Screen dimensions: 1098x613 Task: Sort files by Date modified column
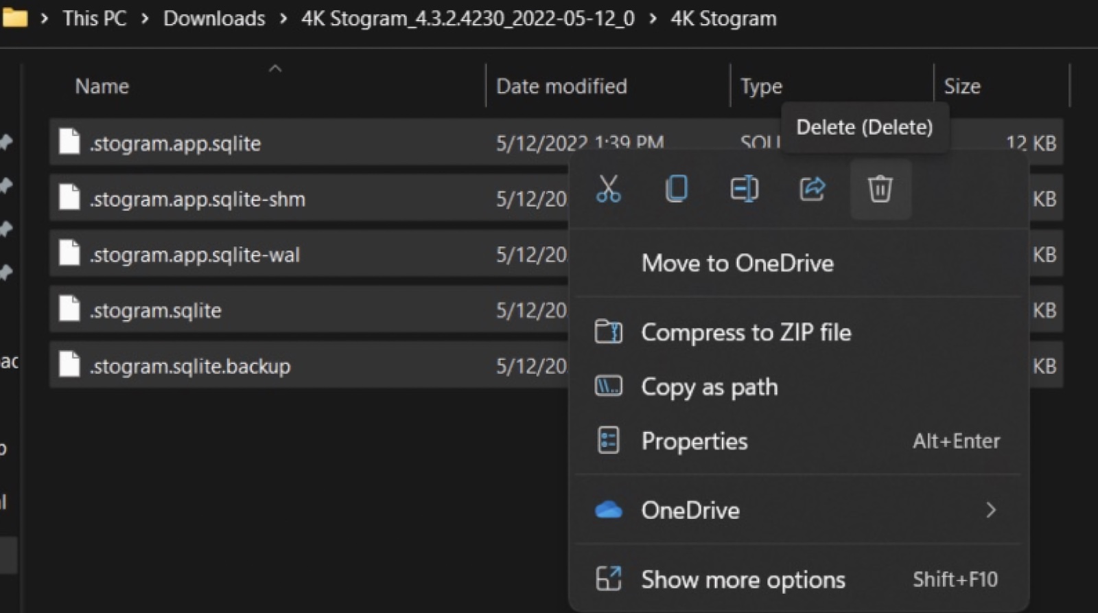click(x=561, y=86)
